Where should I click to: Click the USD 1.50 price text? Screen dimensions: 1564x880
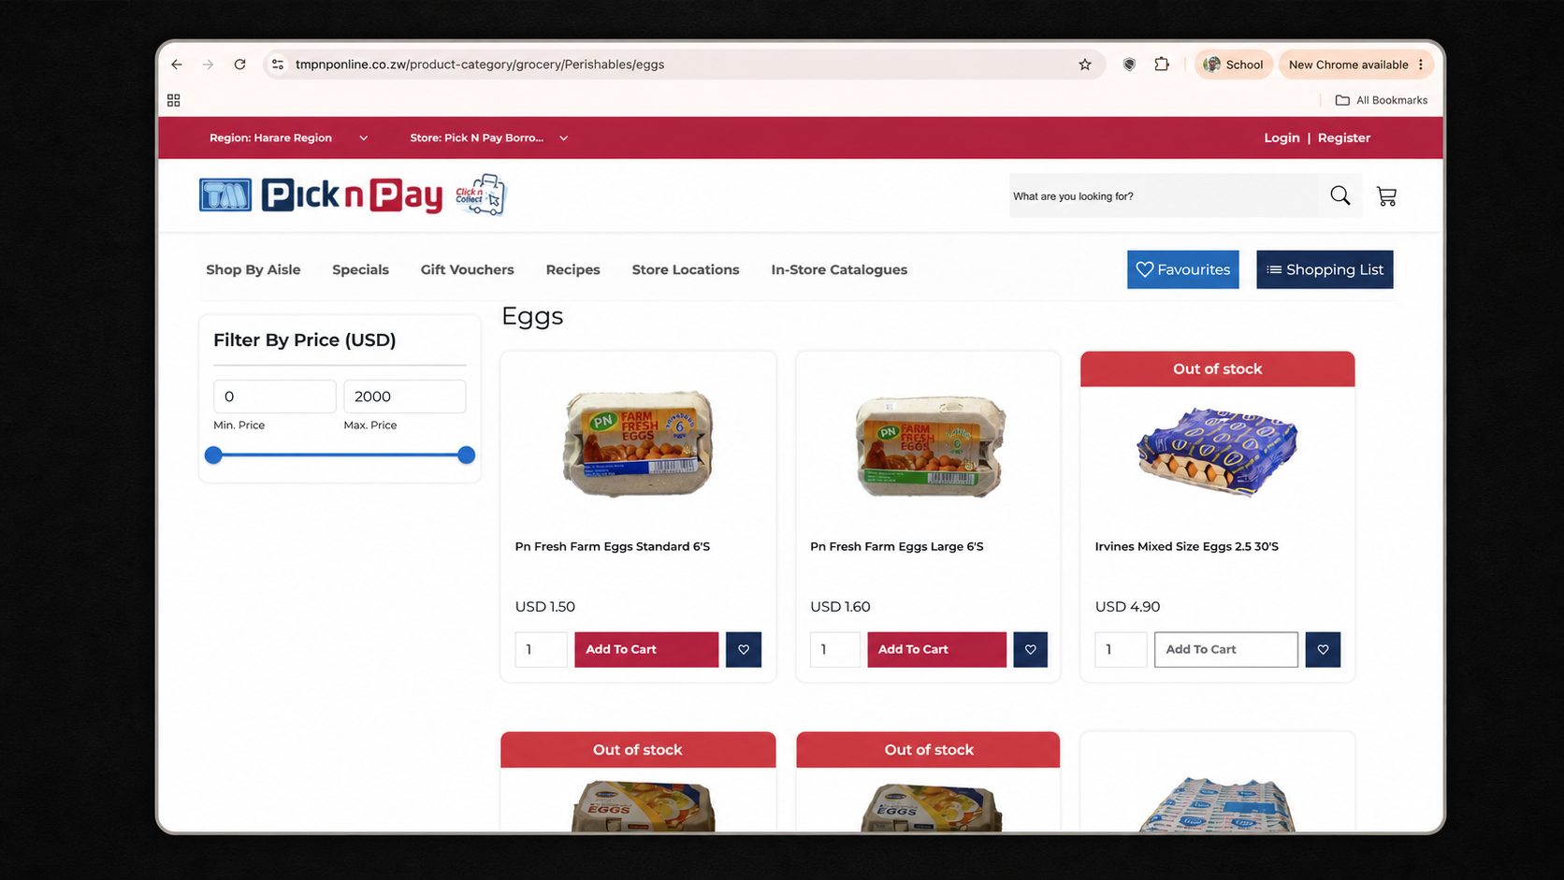click(545, 606)
